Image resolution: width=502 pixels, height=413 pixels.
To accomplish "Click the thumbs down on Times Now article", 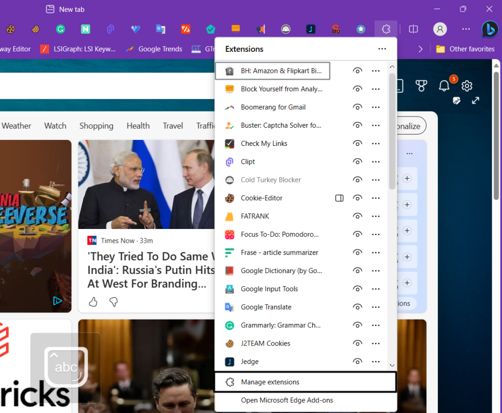I will [x=113, y=301].
